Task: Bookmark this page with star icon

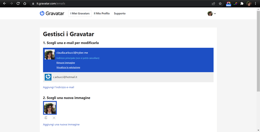Action: click(x=220, y=3)
